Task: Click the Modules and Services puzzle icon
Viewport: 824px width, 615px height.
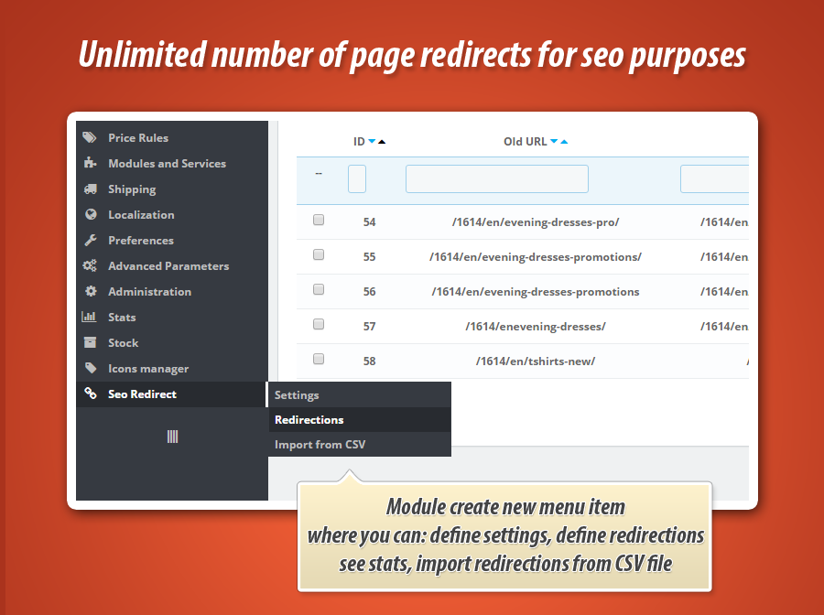Action: 90,164
